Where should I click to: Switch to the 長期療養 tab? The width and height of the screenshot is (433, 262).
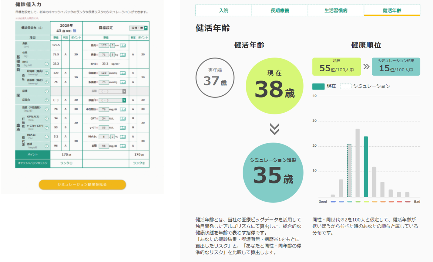(280, 10)
